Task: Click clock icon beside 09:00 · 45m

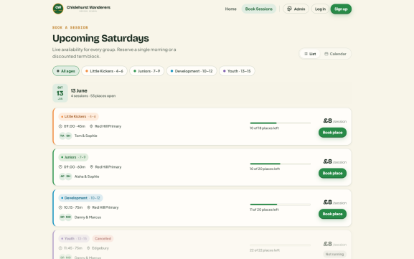Action: tap(60, 126)
